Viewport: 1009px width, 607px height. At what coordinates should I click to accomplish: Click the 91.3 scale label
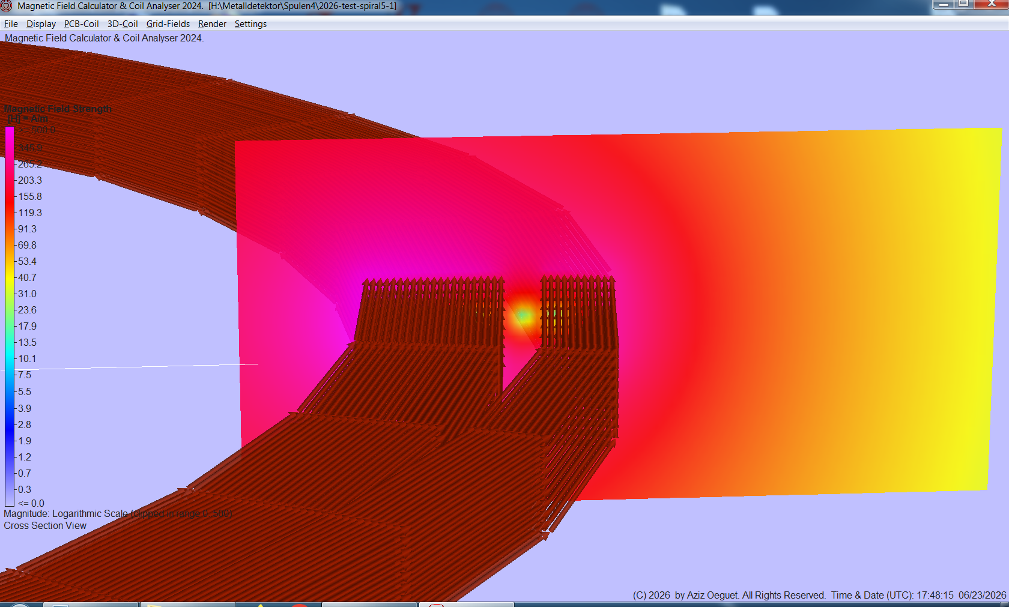[x=27, y=229]
